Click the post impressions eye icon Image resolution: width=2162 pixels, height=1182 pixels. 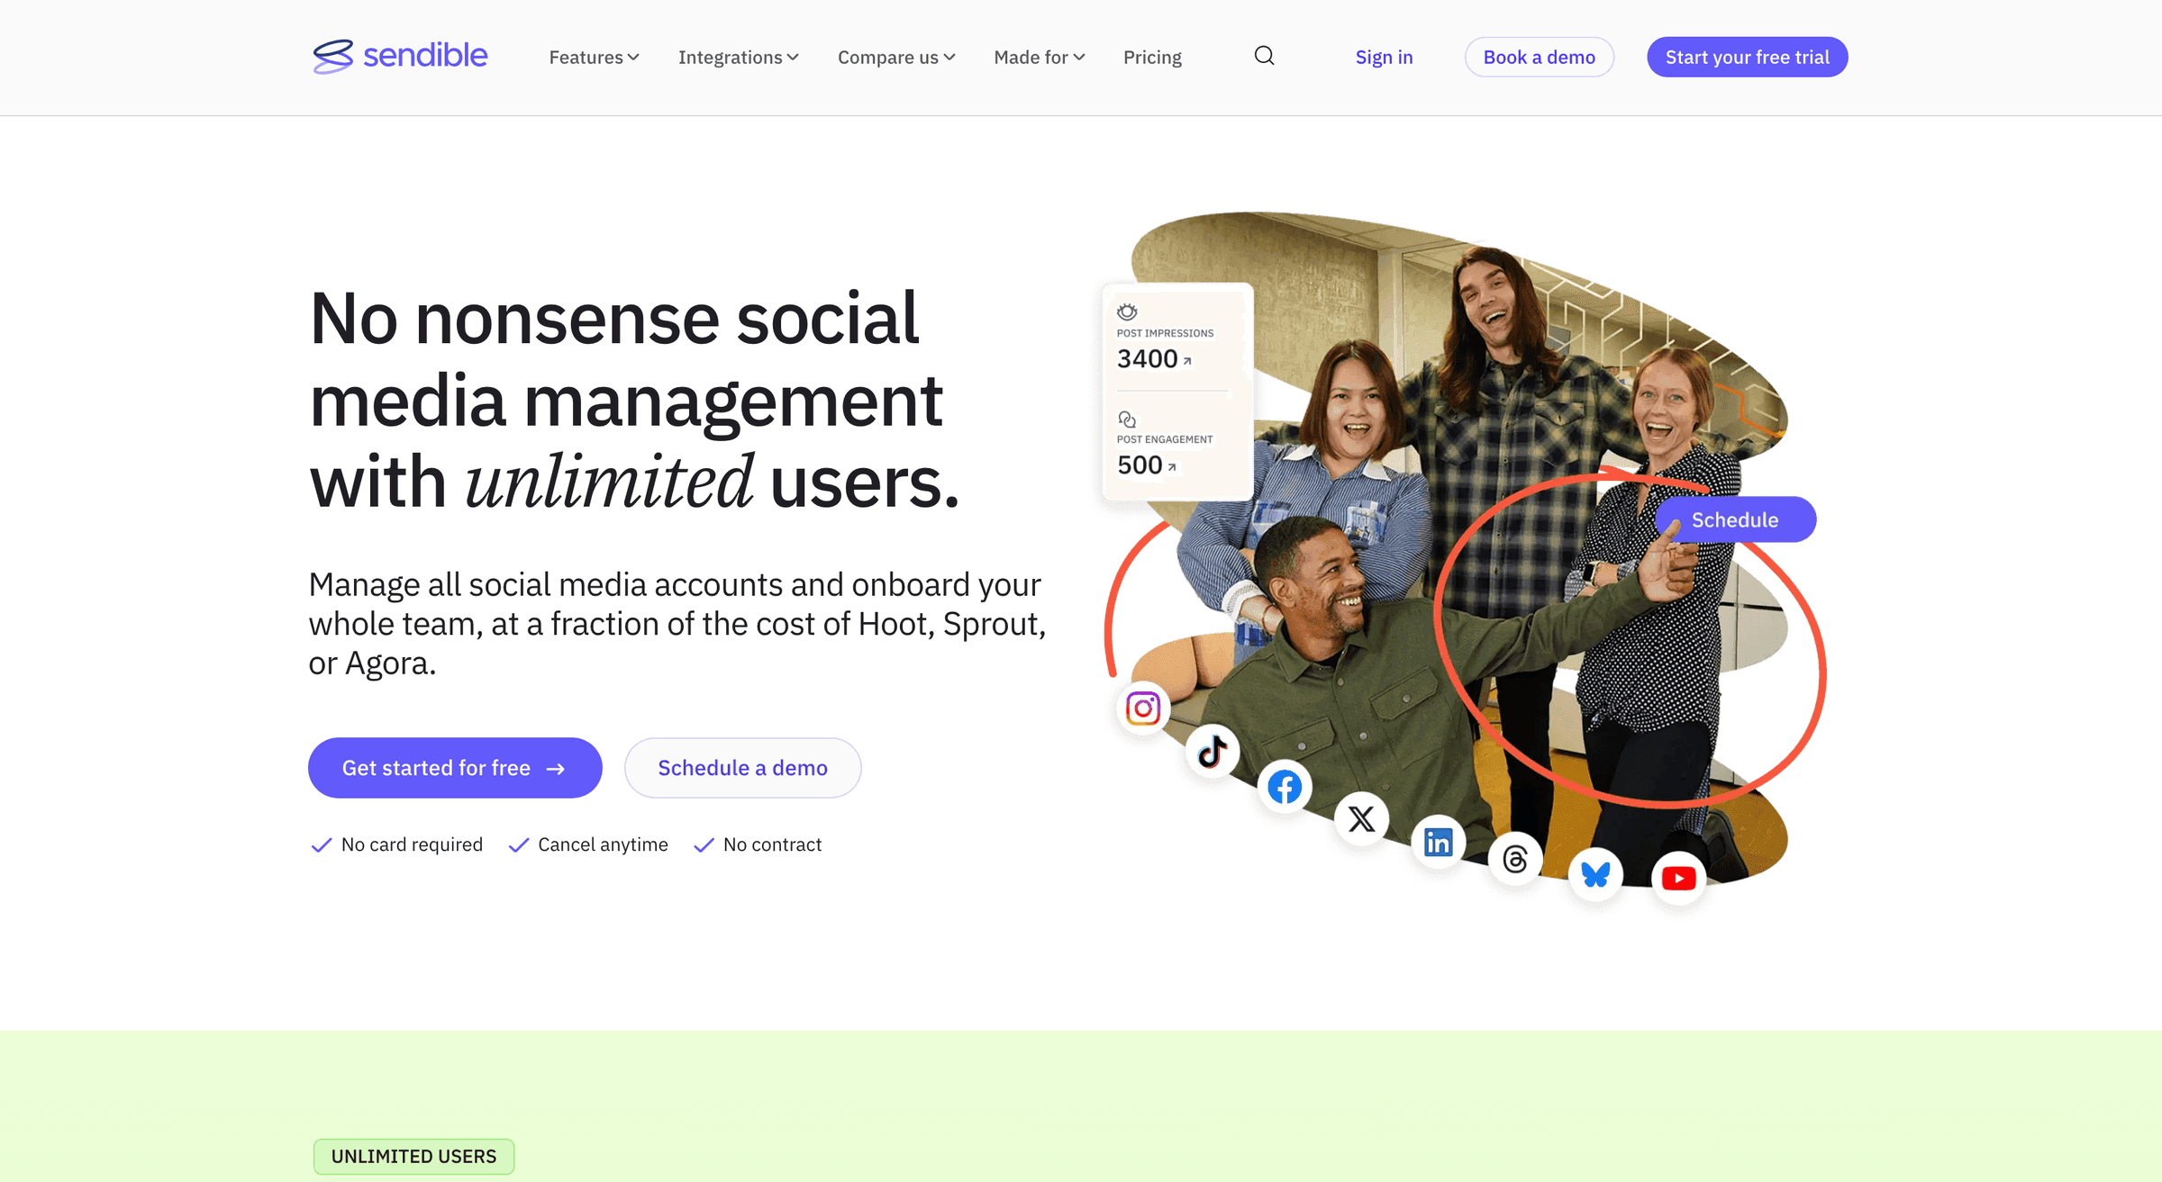(1127, 311)
